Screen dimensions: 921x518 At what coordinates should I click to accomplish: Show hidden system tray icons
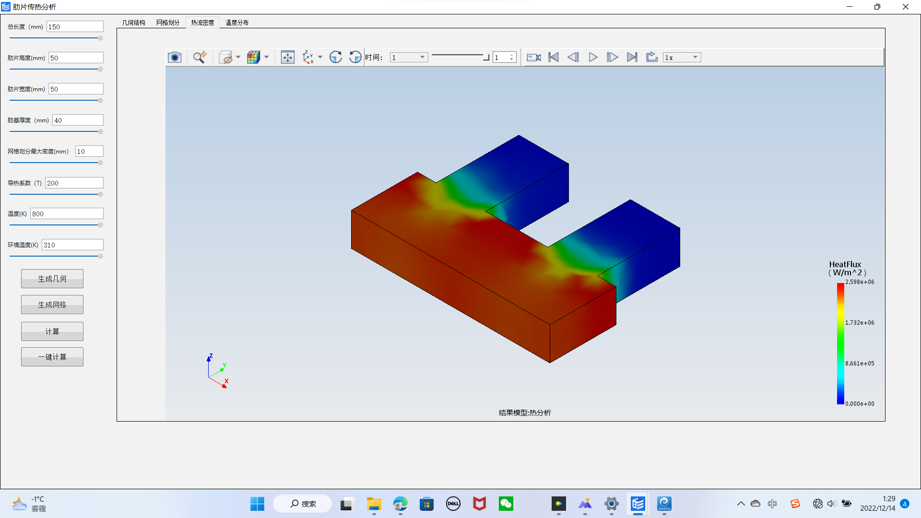point(741,504)
